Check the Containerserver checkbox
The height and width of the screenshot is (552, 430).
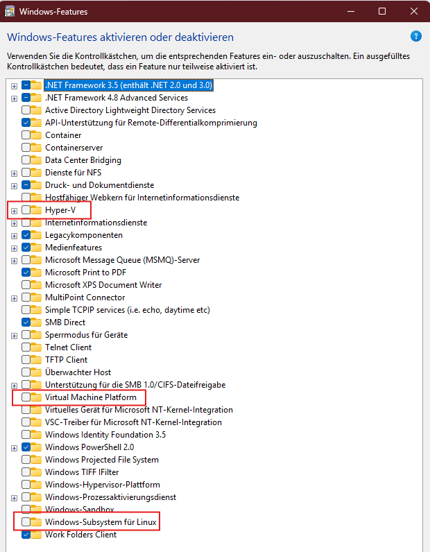pyautogui.click(x=26, y=148)
